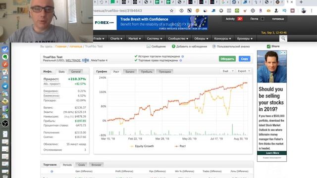Select the Прибыль chart tab
This screenshot has height=178, width=317.
(x=147, y=72)
